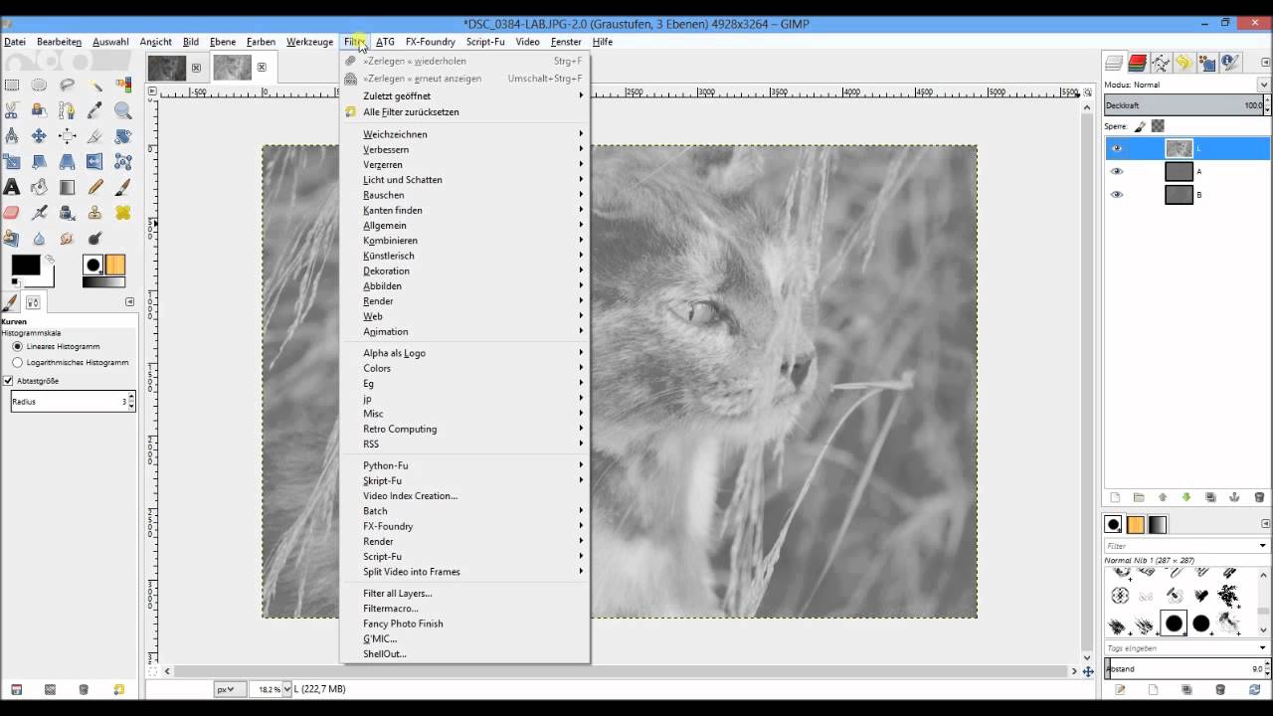Duplicate the current layer
The height and width of the screenshot is (716, 1273).
1210,497
